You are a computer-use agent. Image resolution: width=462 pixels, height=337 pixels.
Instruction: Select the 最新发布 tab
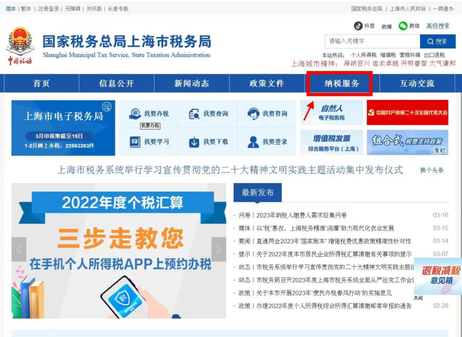coord(258,192)
